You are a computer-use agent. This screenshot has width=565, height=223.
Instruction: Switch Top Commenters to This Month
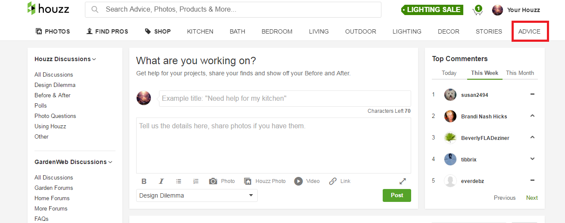(x=520, y=73)
